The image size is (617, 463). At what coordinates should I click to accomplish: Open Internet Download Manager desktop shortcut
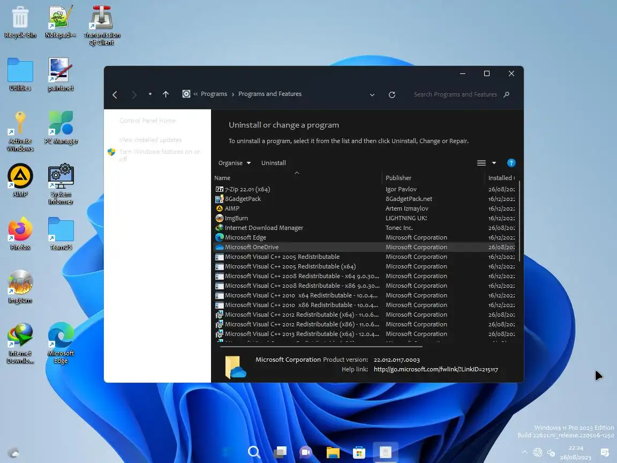[20, 343]
